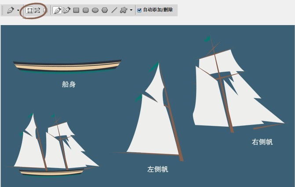Toggle the 自动添加/删除 checkbox
Screen dimensions: 295x187
139,10
